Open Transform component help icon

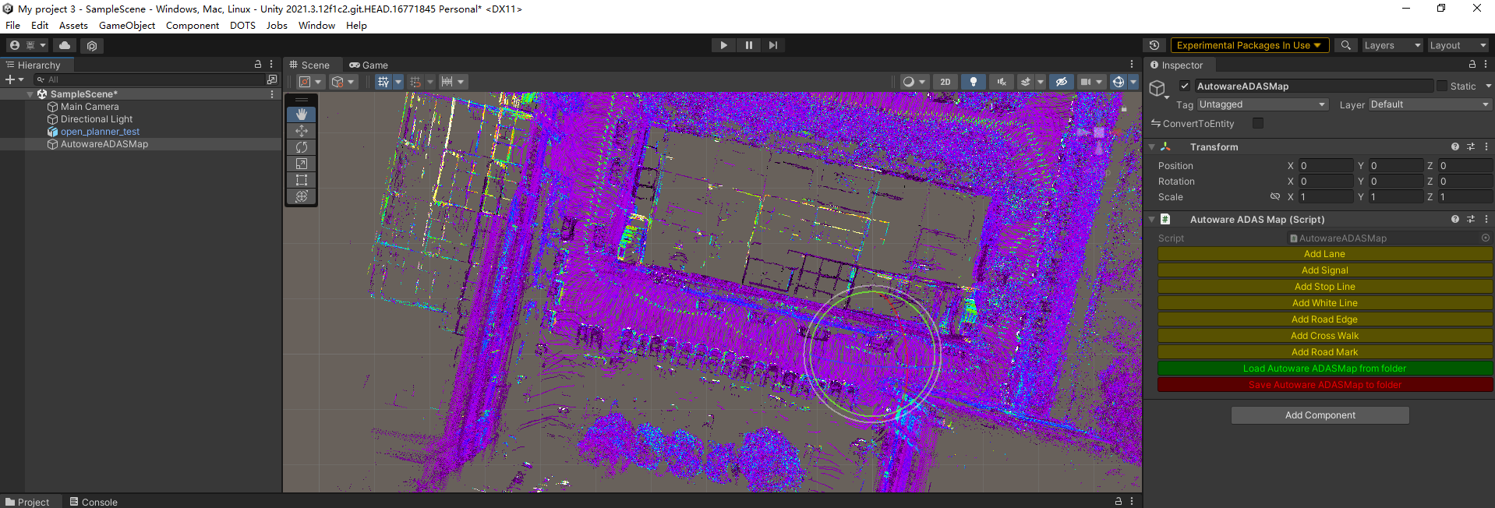click(x=1454, y=146)
